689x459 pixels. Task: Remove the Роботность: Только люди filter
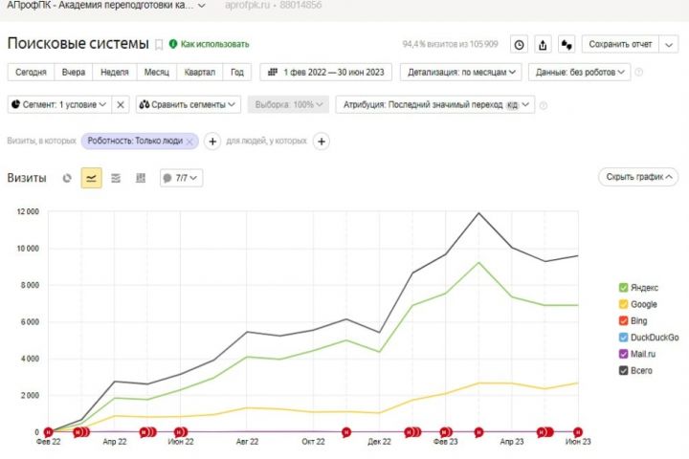pos(189,142)
